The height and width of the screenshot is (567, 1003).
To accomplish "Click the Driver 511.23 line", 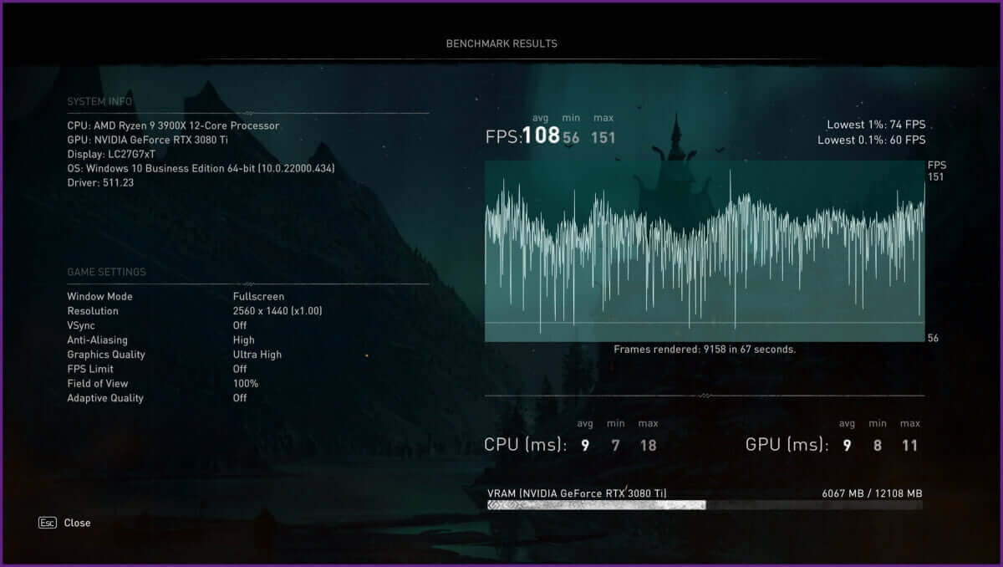I will click(99, 182).
